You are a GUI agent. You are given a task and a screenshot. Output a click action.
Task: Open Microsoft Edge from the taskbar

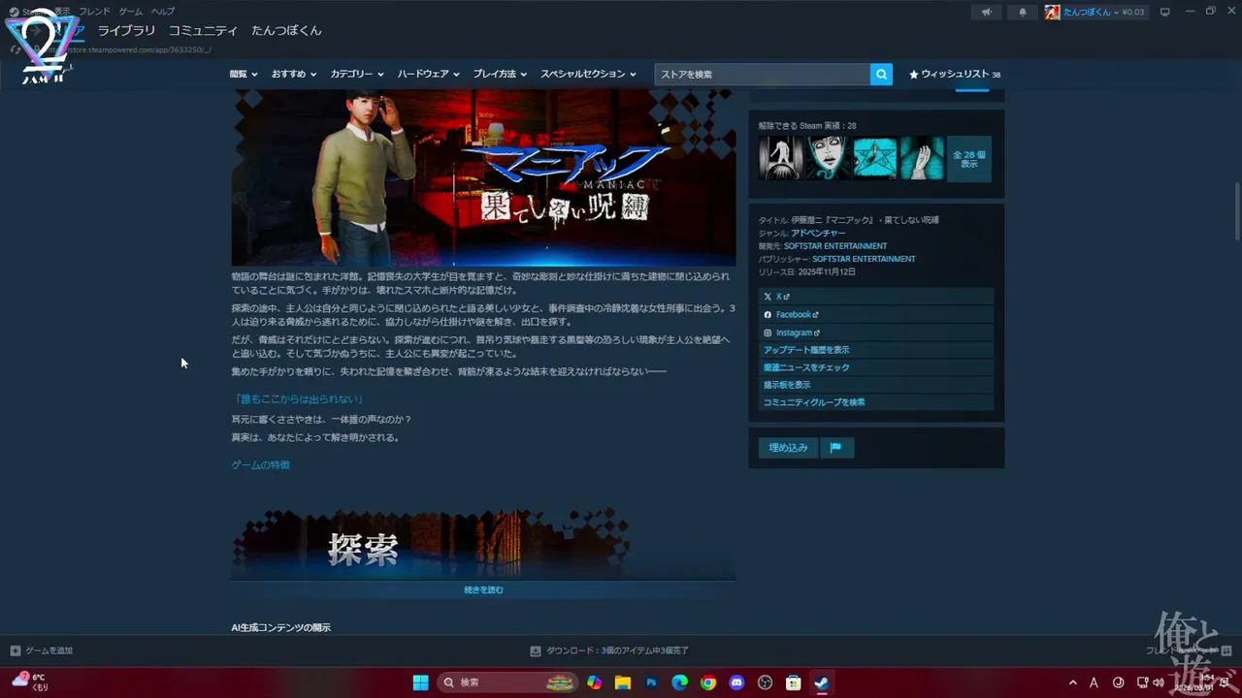coord(680,682)
